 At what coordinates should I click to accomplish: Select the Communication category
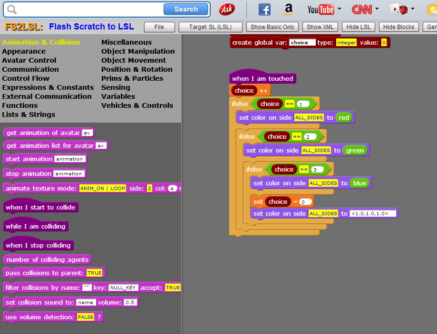30,69
